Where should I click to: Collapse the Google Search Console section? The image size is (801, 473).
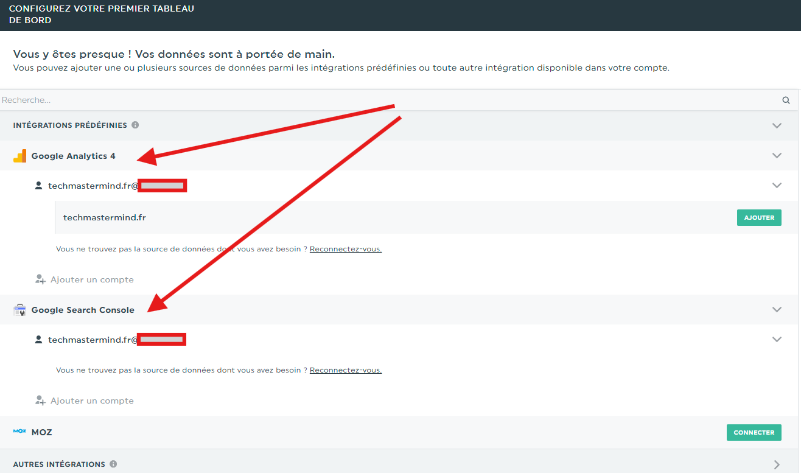777,309
